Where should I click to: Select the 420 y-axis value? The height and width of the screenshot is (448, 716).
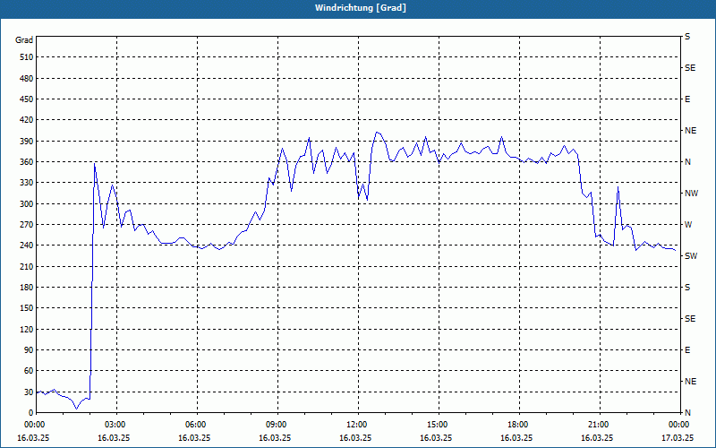(26, 120)
